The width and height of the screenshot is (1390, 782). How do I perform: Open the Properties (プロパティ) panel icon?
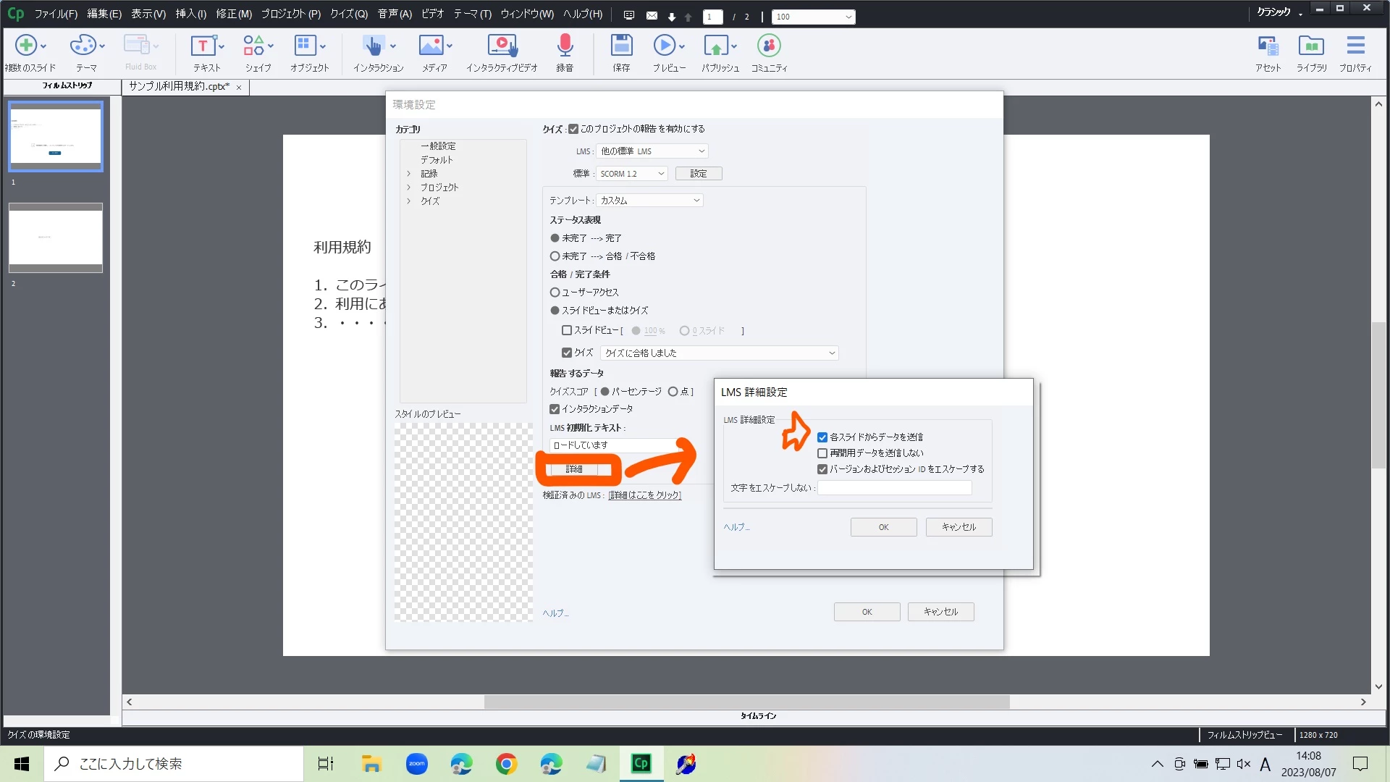point(1355,46)
